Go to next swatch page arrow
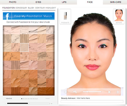This screenshot has height=106, width=127. coord(37,99)
